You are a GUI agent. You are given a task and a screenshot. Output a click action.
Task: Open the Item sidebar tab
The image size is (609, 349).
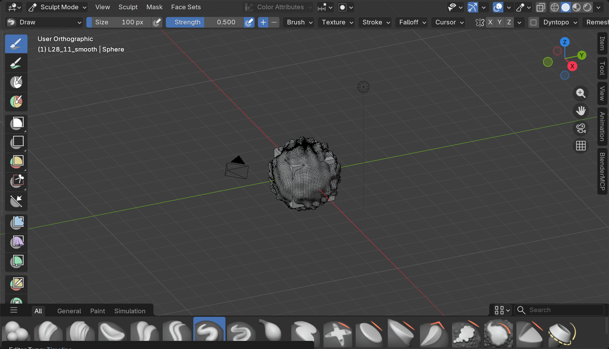coord(602,43)
